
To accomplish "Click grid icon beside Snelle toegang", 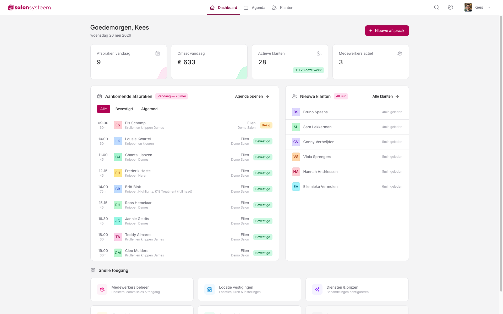I will pos(93,270).
